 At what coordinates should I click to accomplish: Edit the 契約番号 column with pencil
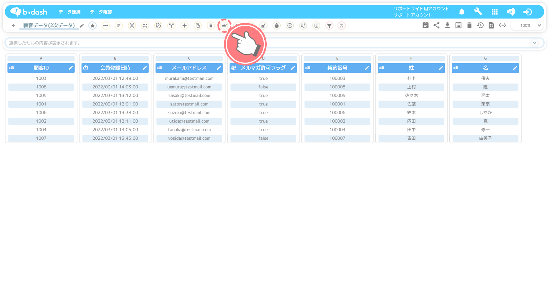point(367,68)
